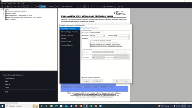
Task: Open Microsoft Edge from the taskbar
Action: click(x=56, y=106)
